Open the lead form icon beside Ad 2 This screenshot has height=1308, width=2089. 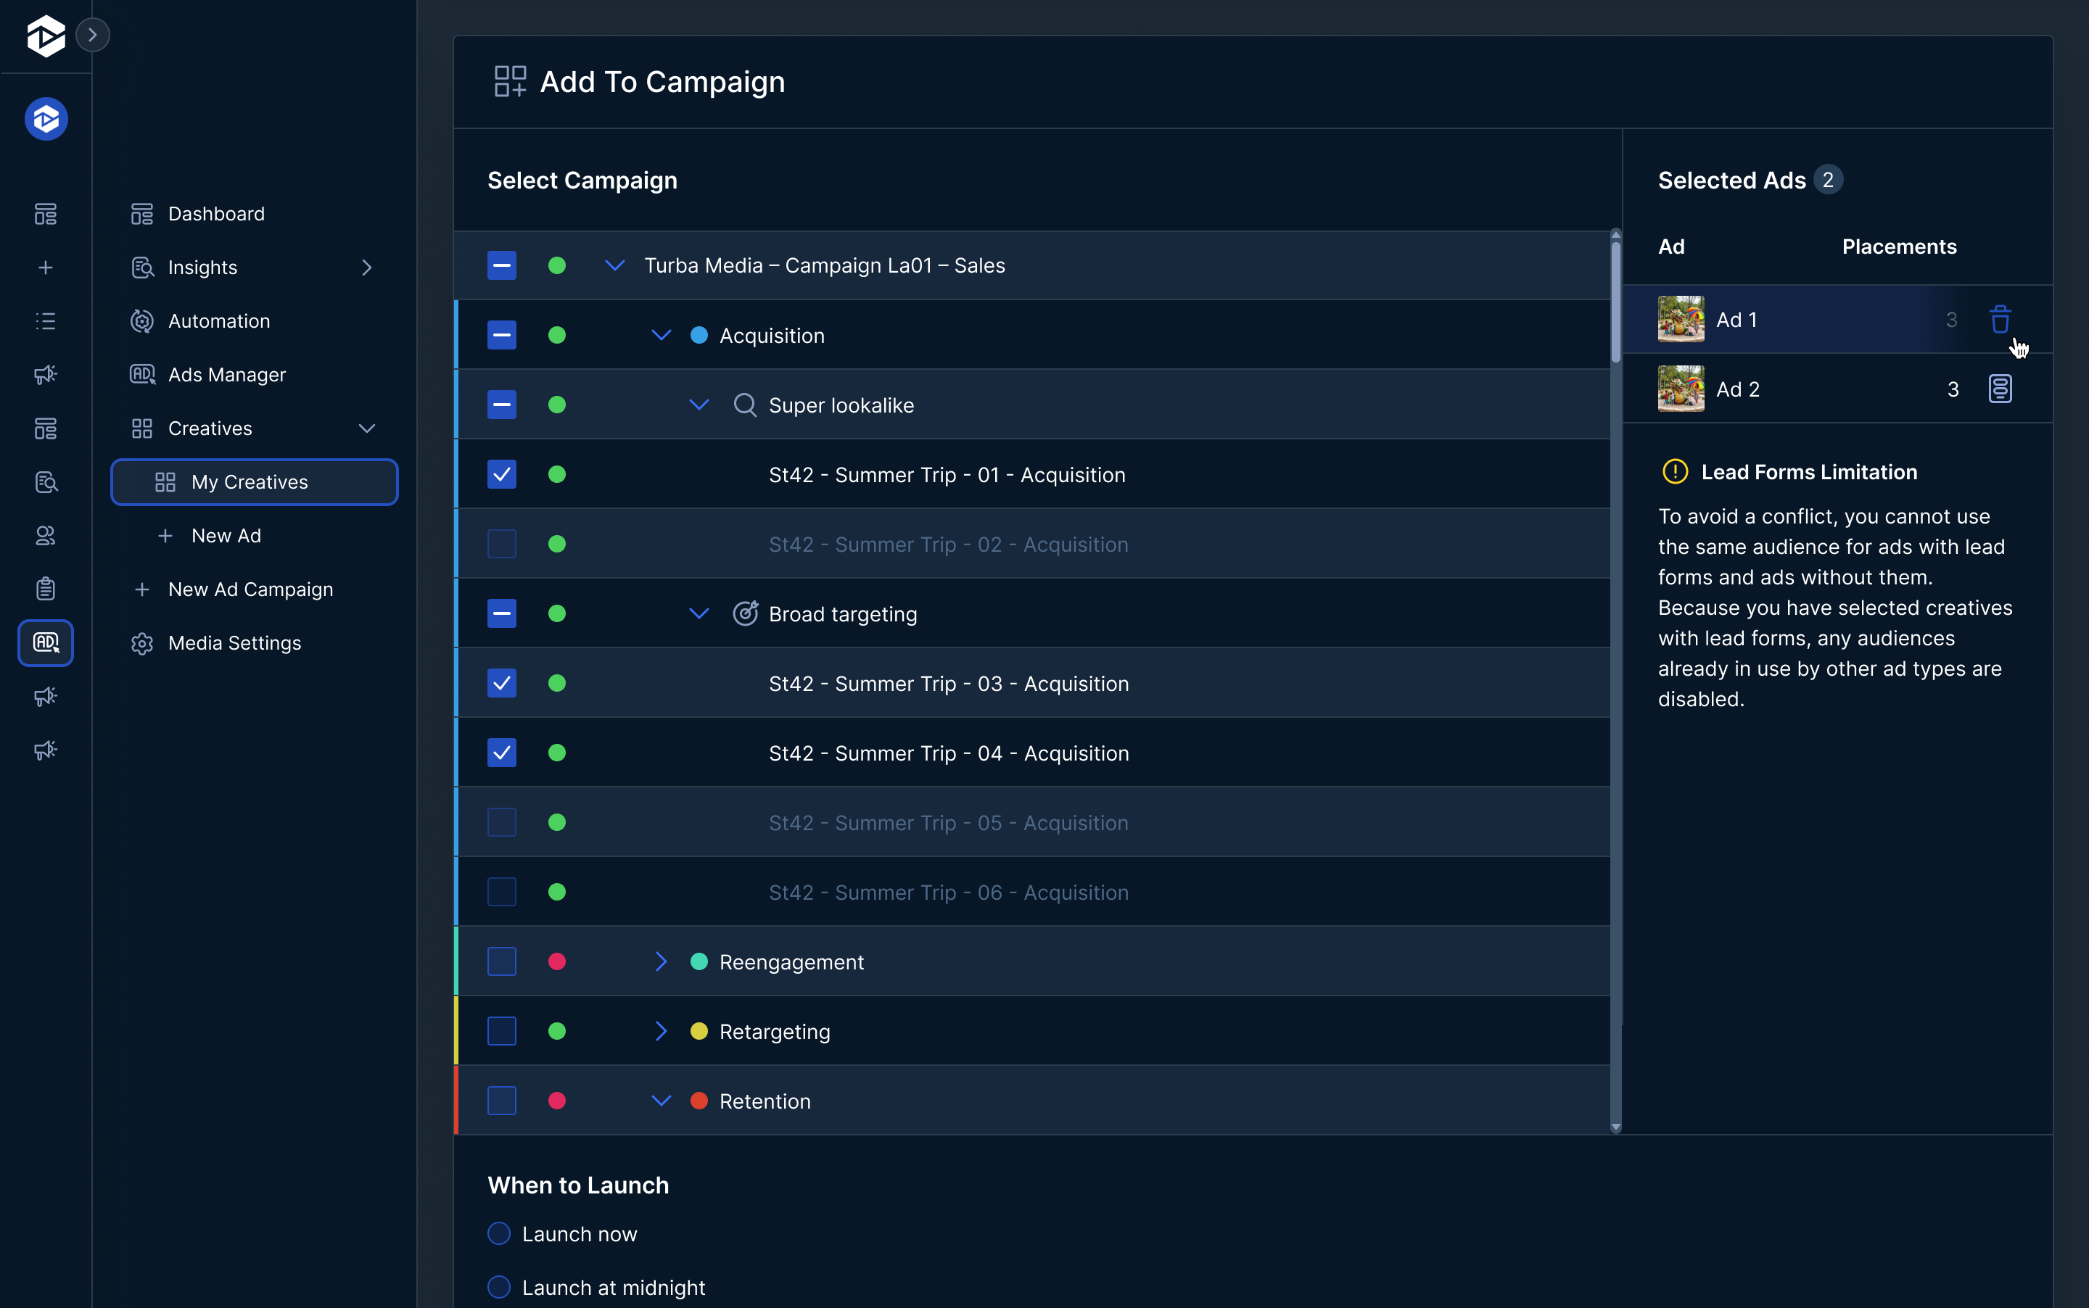(2000, 389)
